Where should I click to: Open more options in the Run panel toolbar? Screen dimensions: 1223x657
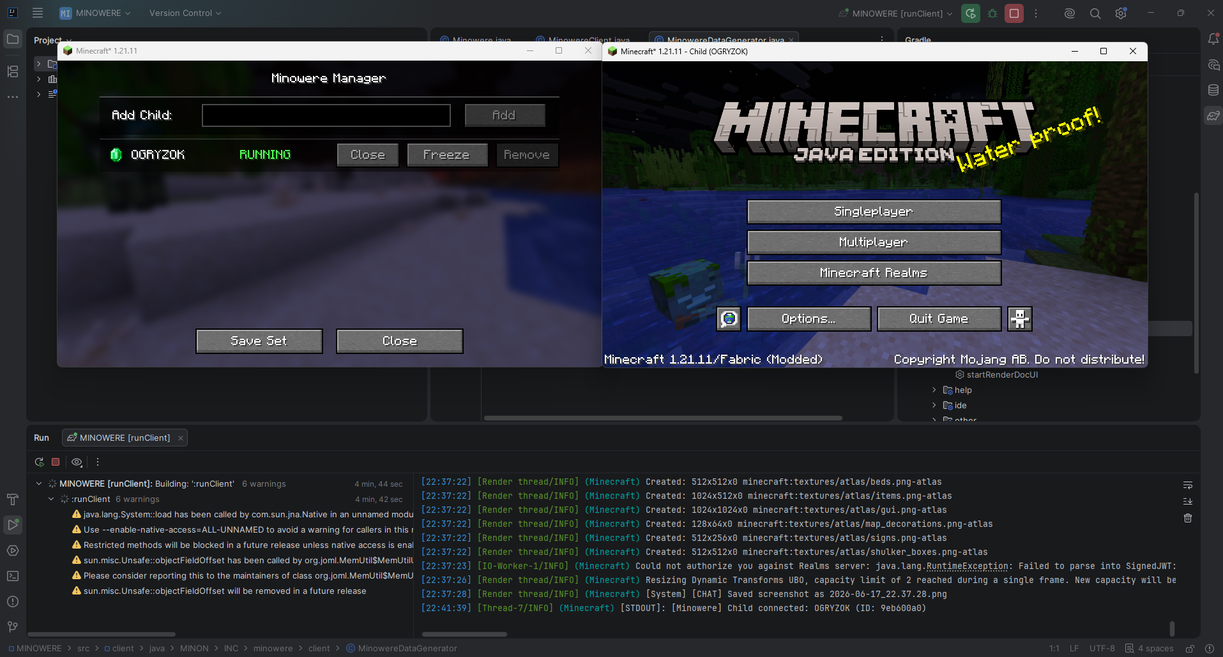(x=98, y=462)
